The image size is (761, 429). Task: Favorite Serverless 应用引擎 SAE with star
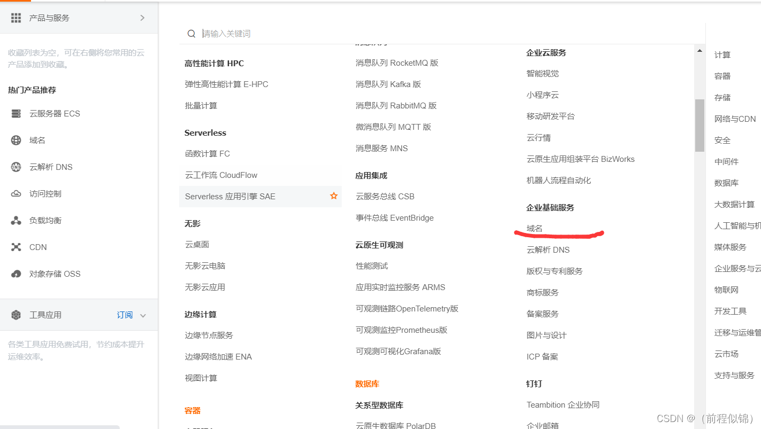[334, 196]
